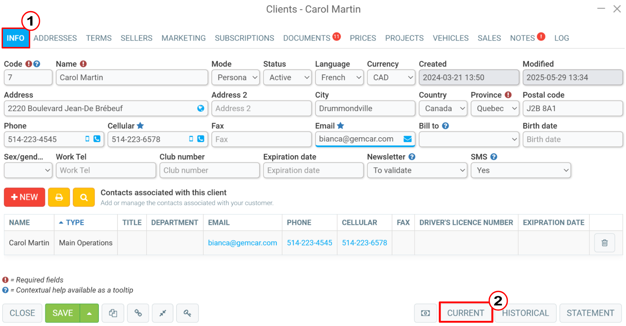The height and width of the screenshot is (326, 626).
Task: Click the Birth date input field
Action: click(x=572, y=140)
